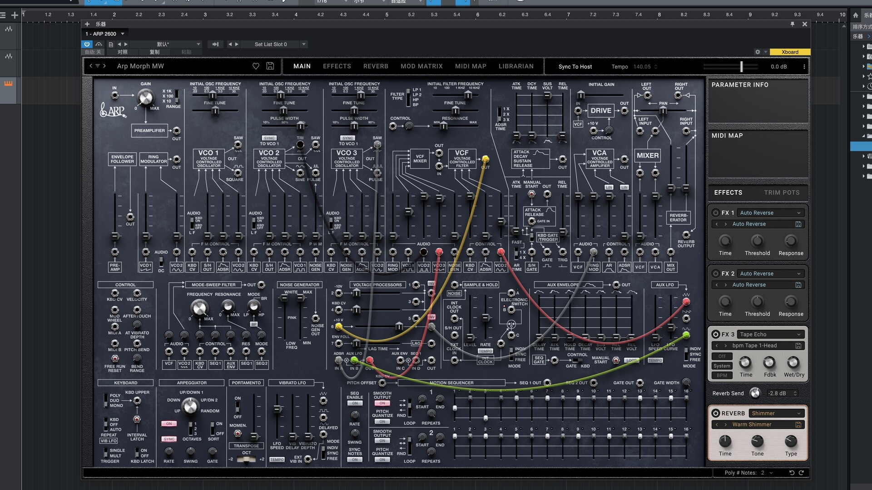
Task: Toggle VCO 2 SYNC to VCO 1 button
Action: pyautogui.click(x=269, y=138)
